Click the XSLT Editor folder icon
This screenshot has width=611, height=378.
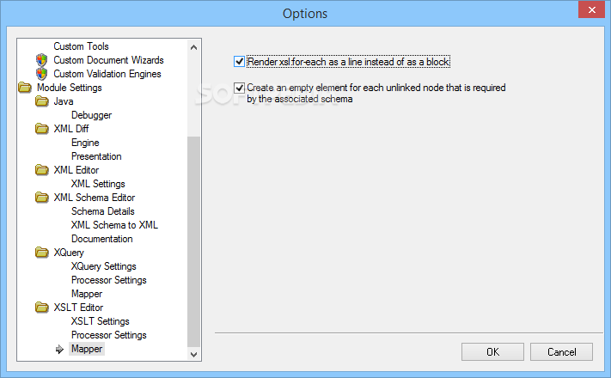42,307
